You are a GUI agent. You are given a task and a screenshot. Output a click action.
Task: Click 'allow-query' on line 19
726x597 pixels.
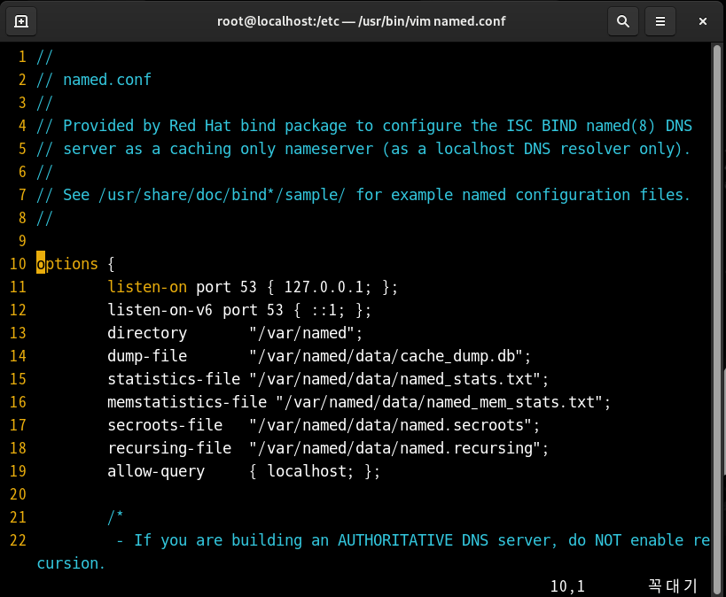tap(156, 471)
